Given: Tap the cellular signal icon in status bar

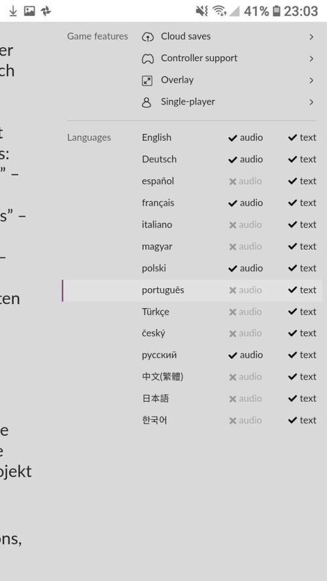Looking at the screenshot, I should click(x=234, y=12).
